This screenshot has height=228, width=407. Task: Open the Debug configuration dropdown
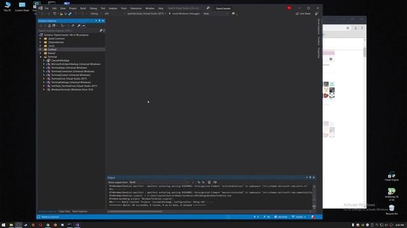click(x=95, y=13)
